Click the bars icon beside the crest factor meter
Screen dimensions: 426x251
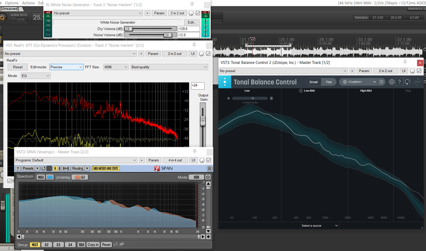tap(271, 98)
